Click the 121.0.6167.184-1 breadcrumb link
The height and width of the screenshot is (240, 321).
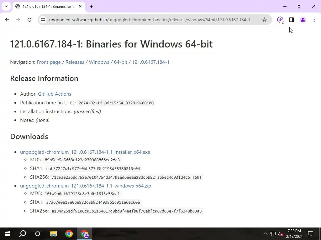click(151, 62)
